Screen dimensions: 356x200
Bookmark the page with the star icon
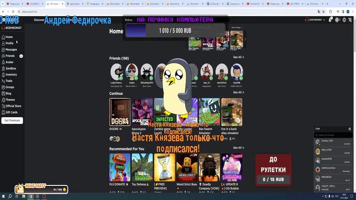point(324,12)
